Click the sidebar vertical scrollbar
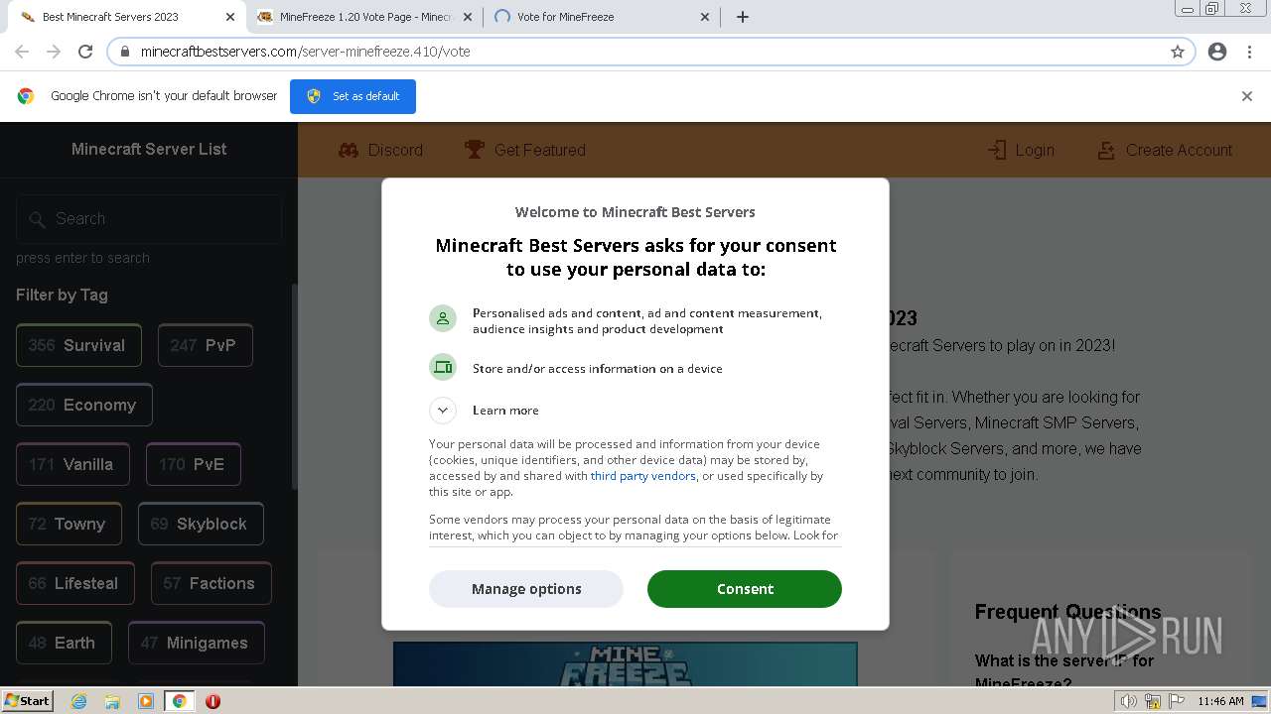Screen dimensions: 1271x714 pos(294,387)
